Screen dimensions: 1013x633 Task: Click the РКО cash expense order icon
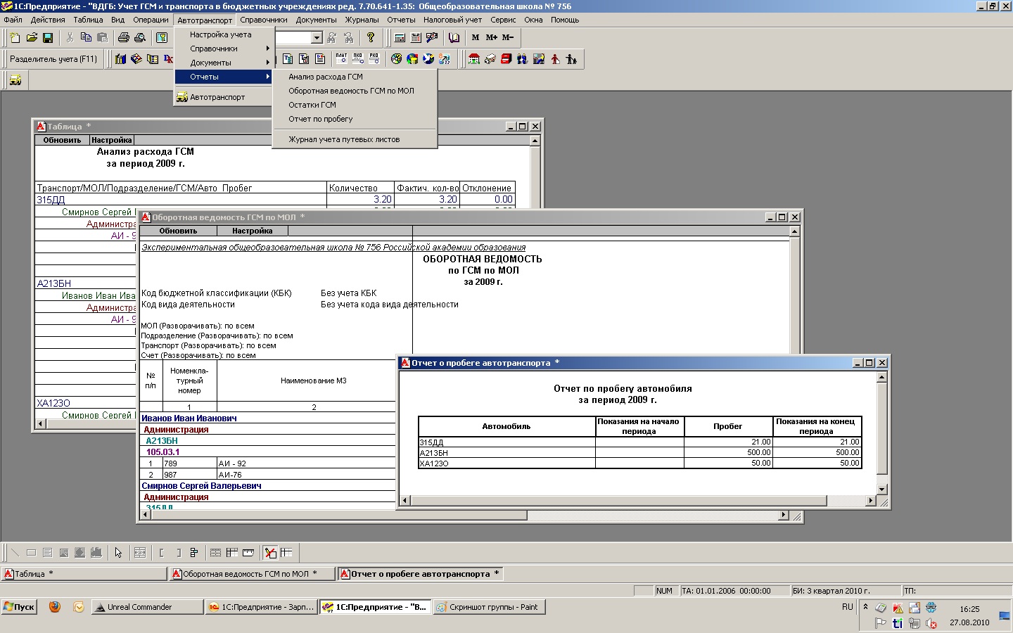(x=374, y=59)
